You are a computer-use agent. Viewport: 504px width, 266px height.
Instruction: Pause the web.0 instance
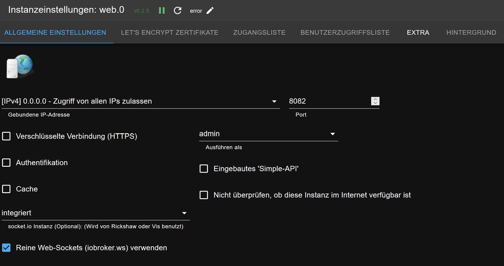point(162,10)
